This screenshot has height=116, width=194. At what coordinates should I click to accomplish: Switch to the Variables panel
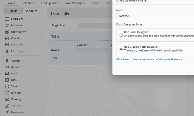(x=31, y=11)
